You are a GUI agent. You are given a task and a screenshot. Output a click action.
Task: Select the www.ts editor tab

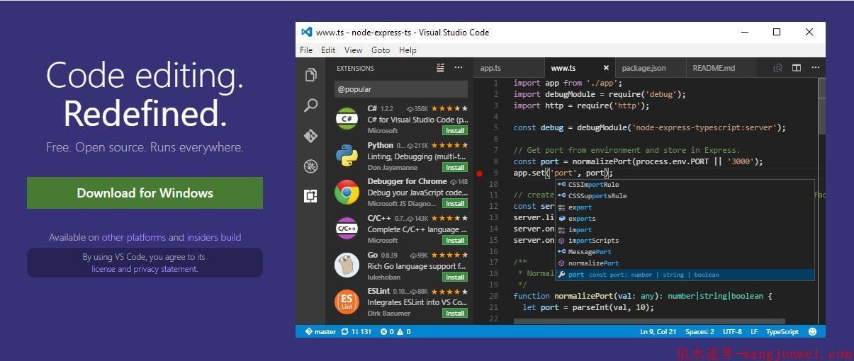click(x=579, y=68)
